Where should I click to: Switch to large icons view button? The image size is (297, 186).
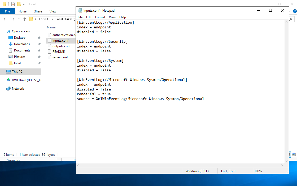(294, 154)
